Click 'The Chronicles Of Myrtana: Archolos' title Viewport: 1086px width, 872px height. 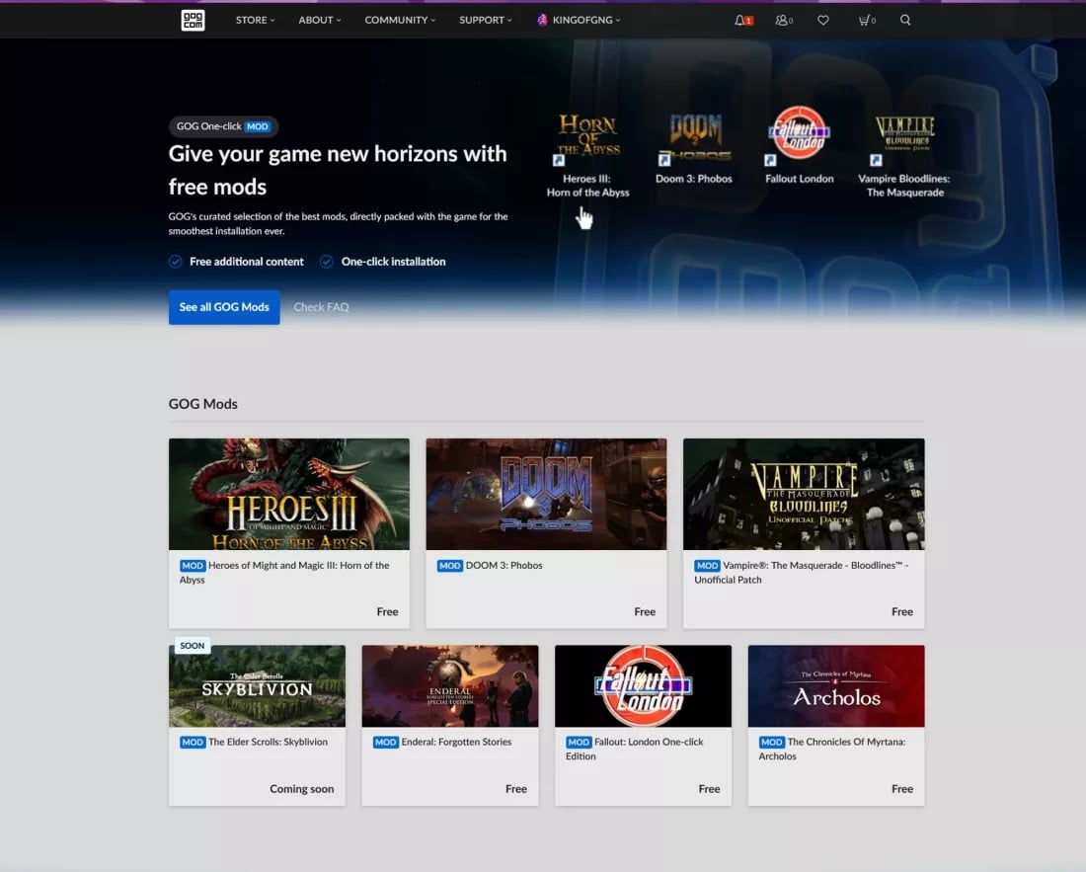832,750
